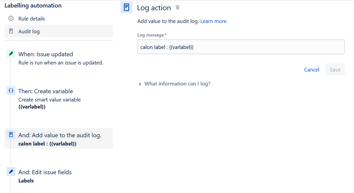Click the Labels text under Edit issue fields

(26, 181)
